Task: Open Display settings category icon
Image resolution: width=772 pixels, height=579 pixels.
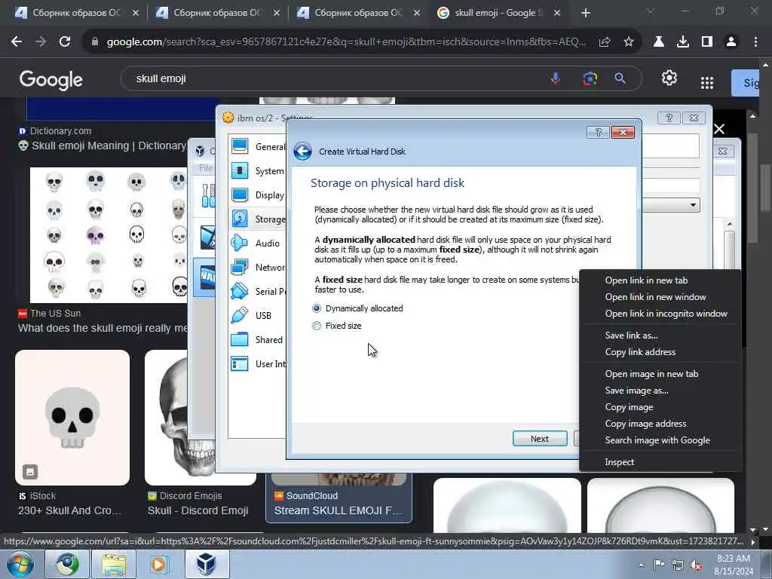Action: [x=240, y=195]
